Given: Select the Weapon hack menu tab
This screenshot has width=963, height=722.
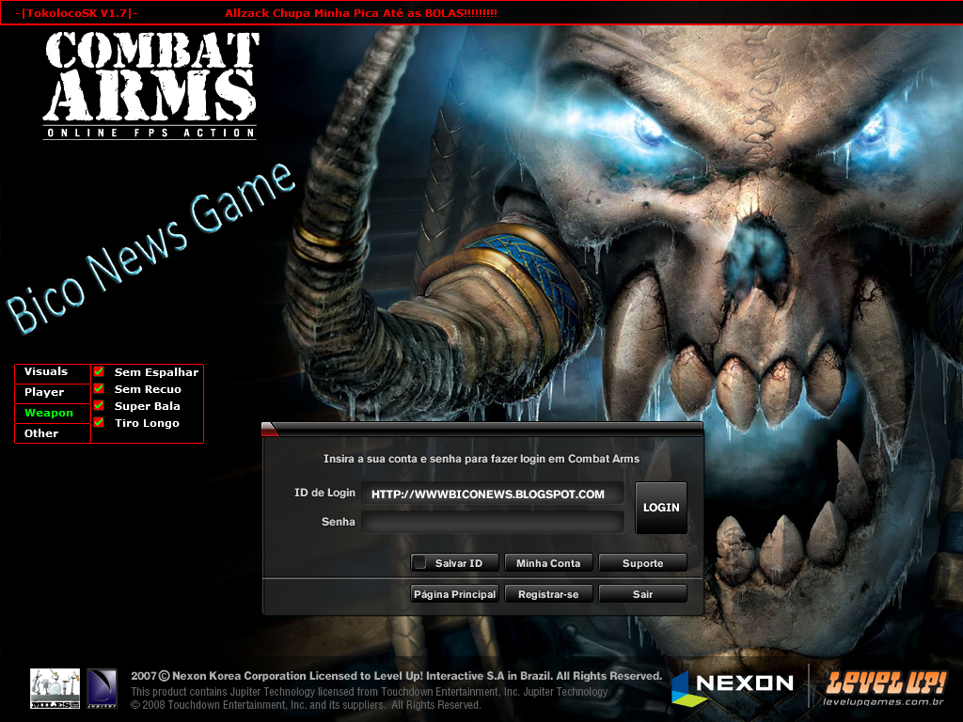Looking at the screenshot, I should (53, 414).
